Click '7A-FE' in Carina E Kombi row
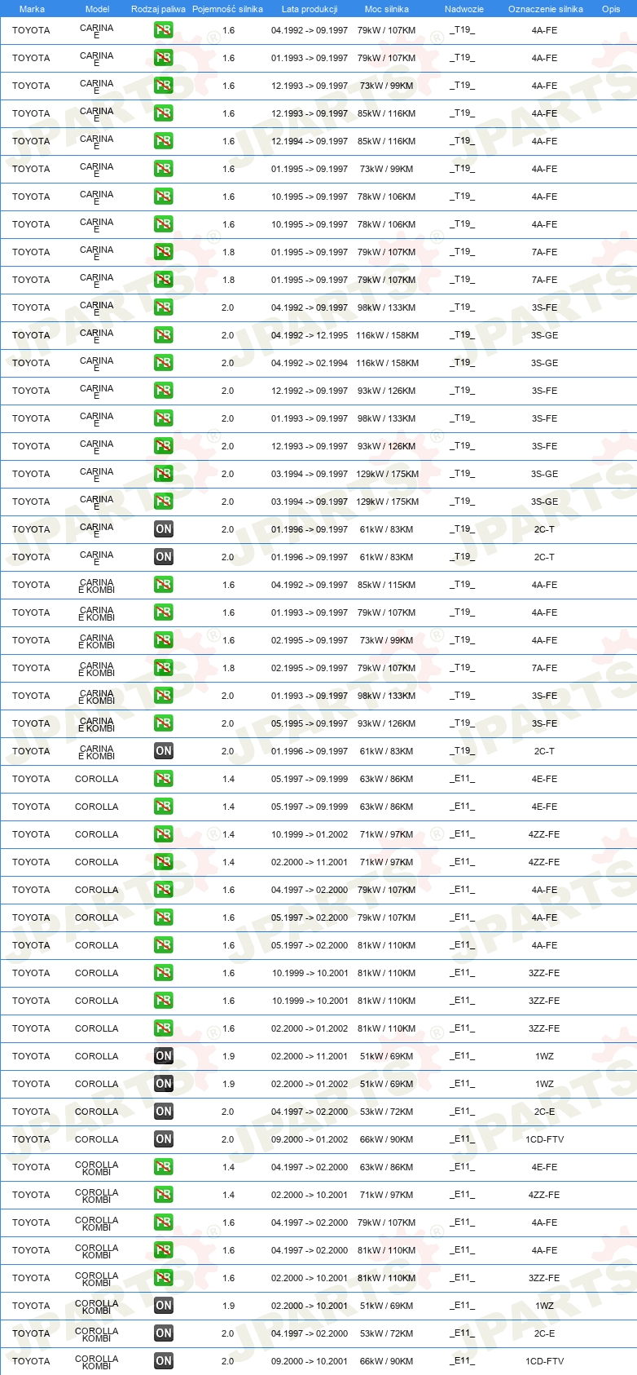The image size is (637, 1375). coord(545,668)
